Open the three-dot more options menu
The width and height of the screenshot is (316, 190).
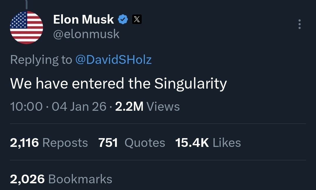(299, 24)
